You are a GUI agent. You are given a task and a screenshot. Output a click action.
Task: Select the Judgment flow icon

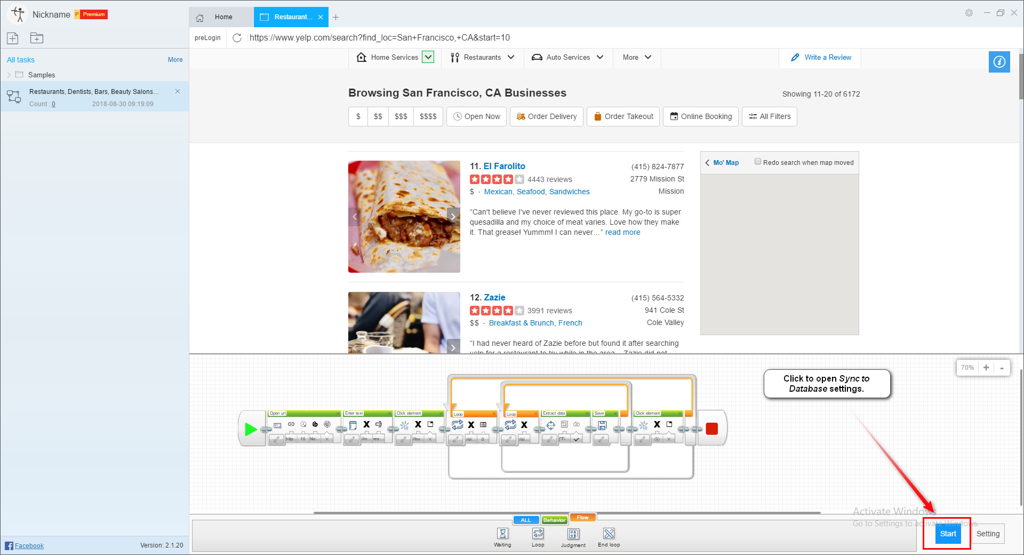pos(573,534)
